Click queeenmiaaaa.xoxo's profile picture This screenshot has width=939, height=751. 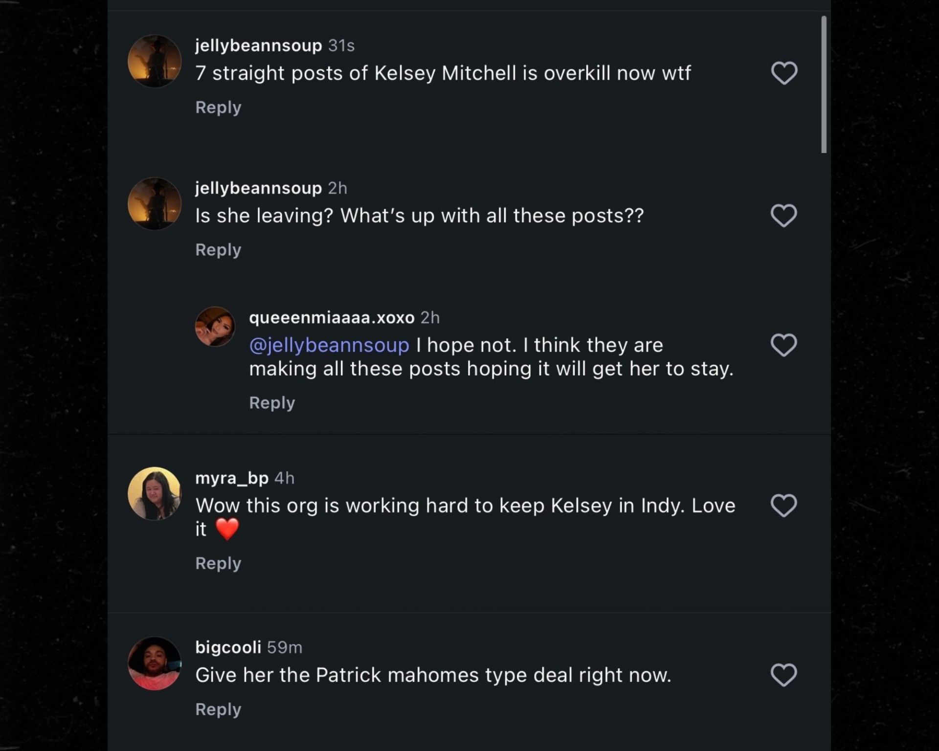pyautogui.click(x=215, y=327)
